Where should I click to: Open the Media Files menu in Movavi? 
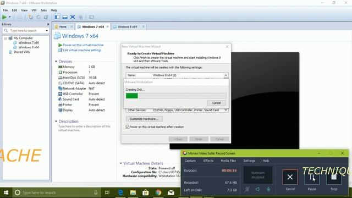pyautogui.click(x=228, y=161)
